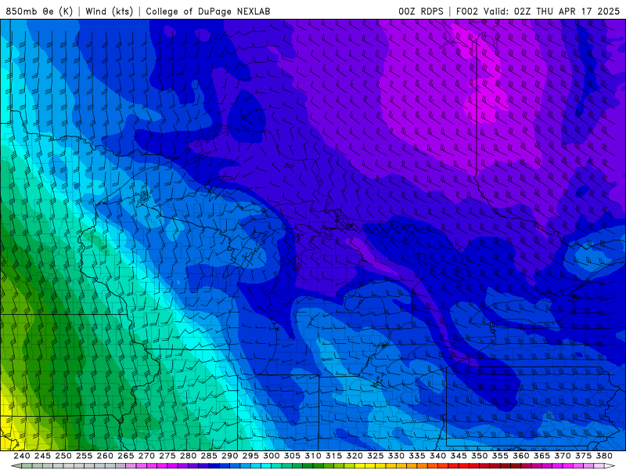Click the 240 legend value

pos(22,456)
